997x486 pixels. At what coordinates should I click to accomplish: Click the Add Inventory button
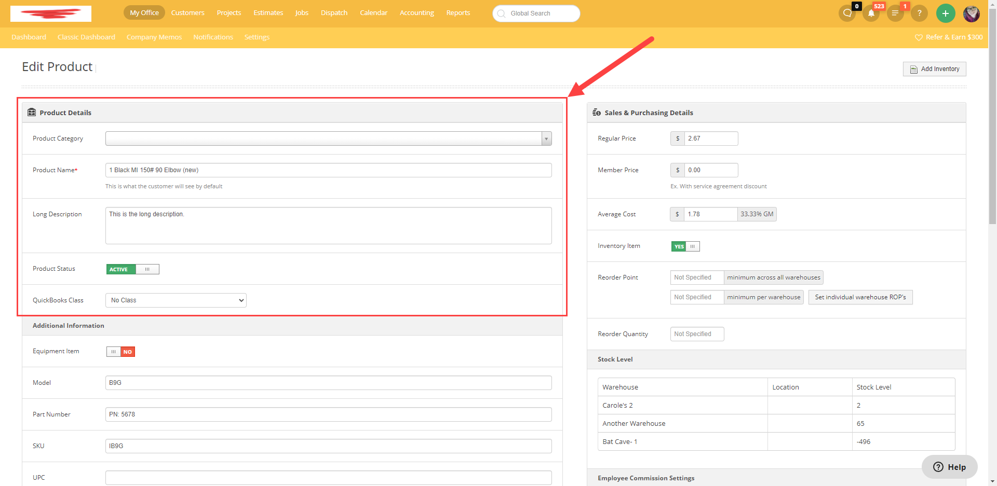point(934,68)
